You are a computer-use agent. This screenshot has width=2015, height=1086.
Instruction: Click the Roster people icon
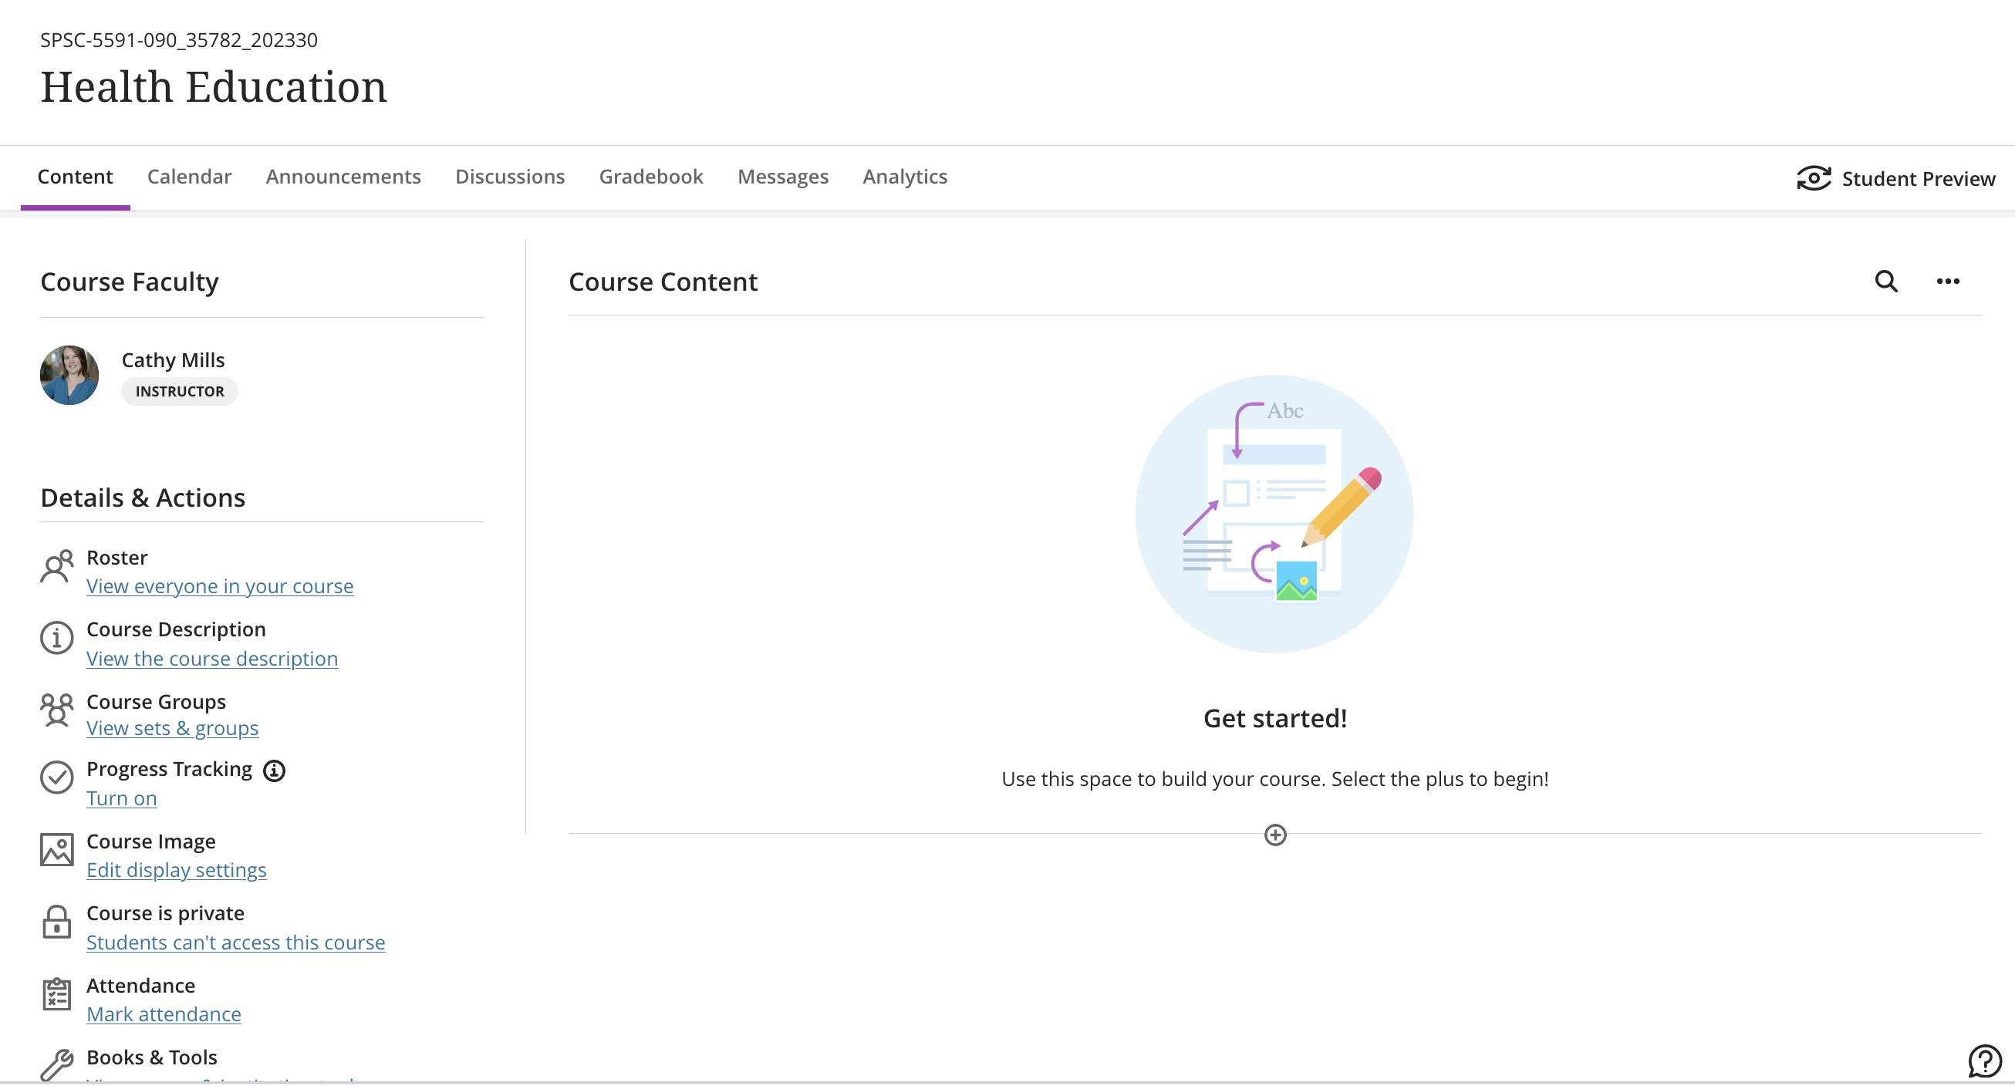click(56, 566)
